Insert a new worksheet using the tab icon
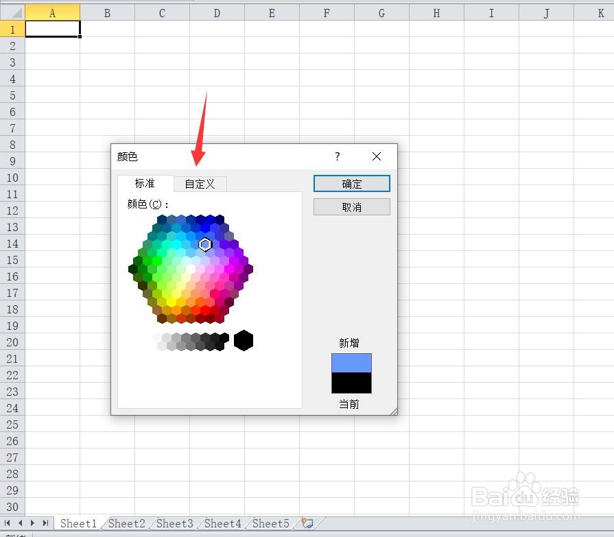The width and height of the screenshot is (614, 537). click(x=307, y=523)
